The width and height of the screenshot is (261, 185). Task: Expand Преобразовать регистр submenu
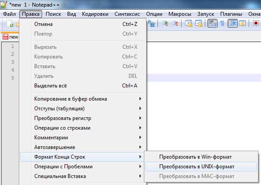tap(83, 118)
